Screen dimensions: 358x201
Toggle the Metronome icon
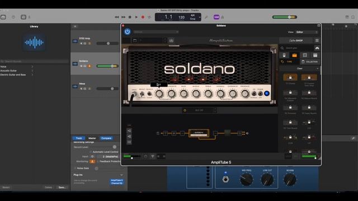223,17
